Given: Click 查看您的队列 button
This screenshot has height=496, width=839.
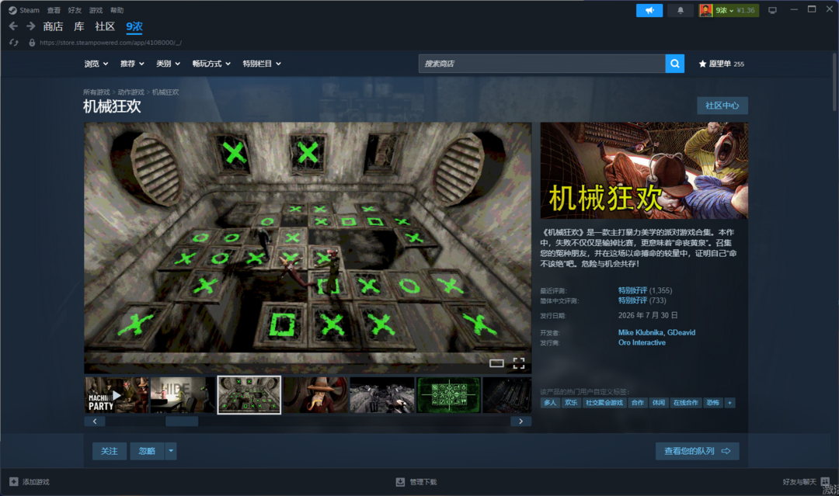Looking at the screenshot, I should 697,451.
